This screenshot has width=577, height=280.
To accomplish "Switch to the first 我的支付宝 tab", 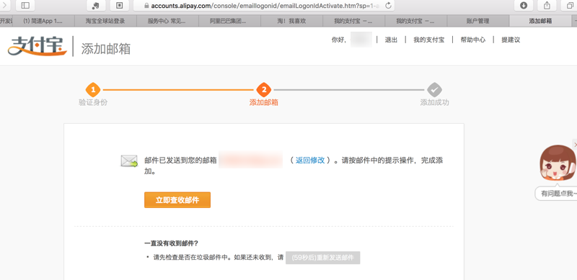I will pyautogui.click(x=353, y=21).
